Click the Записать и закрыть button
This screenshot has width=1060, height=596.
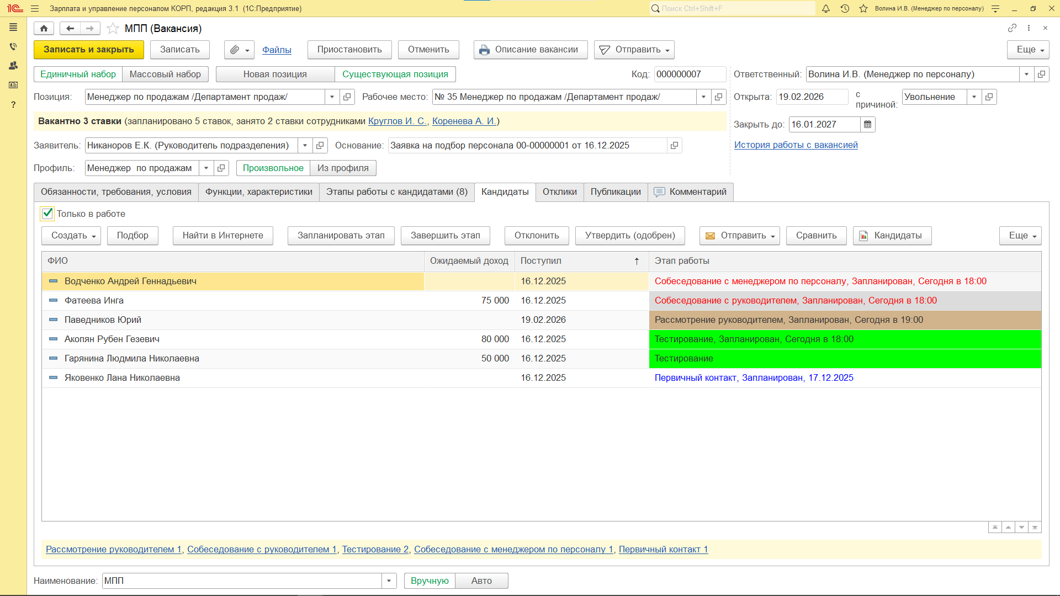click(x=88, y=50)
